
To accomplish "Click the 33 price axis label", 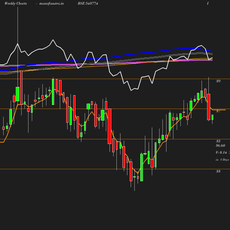I will tap(218, 171).
